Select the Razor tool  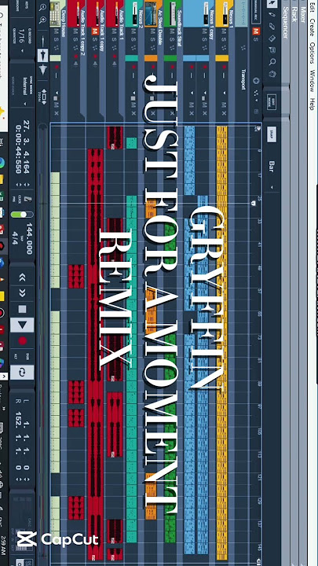(x=272, y=39)
